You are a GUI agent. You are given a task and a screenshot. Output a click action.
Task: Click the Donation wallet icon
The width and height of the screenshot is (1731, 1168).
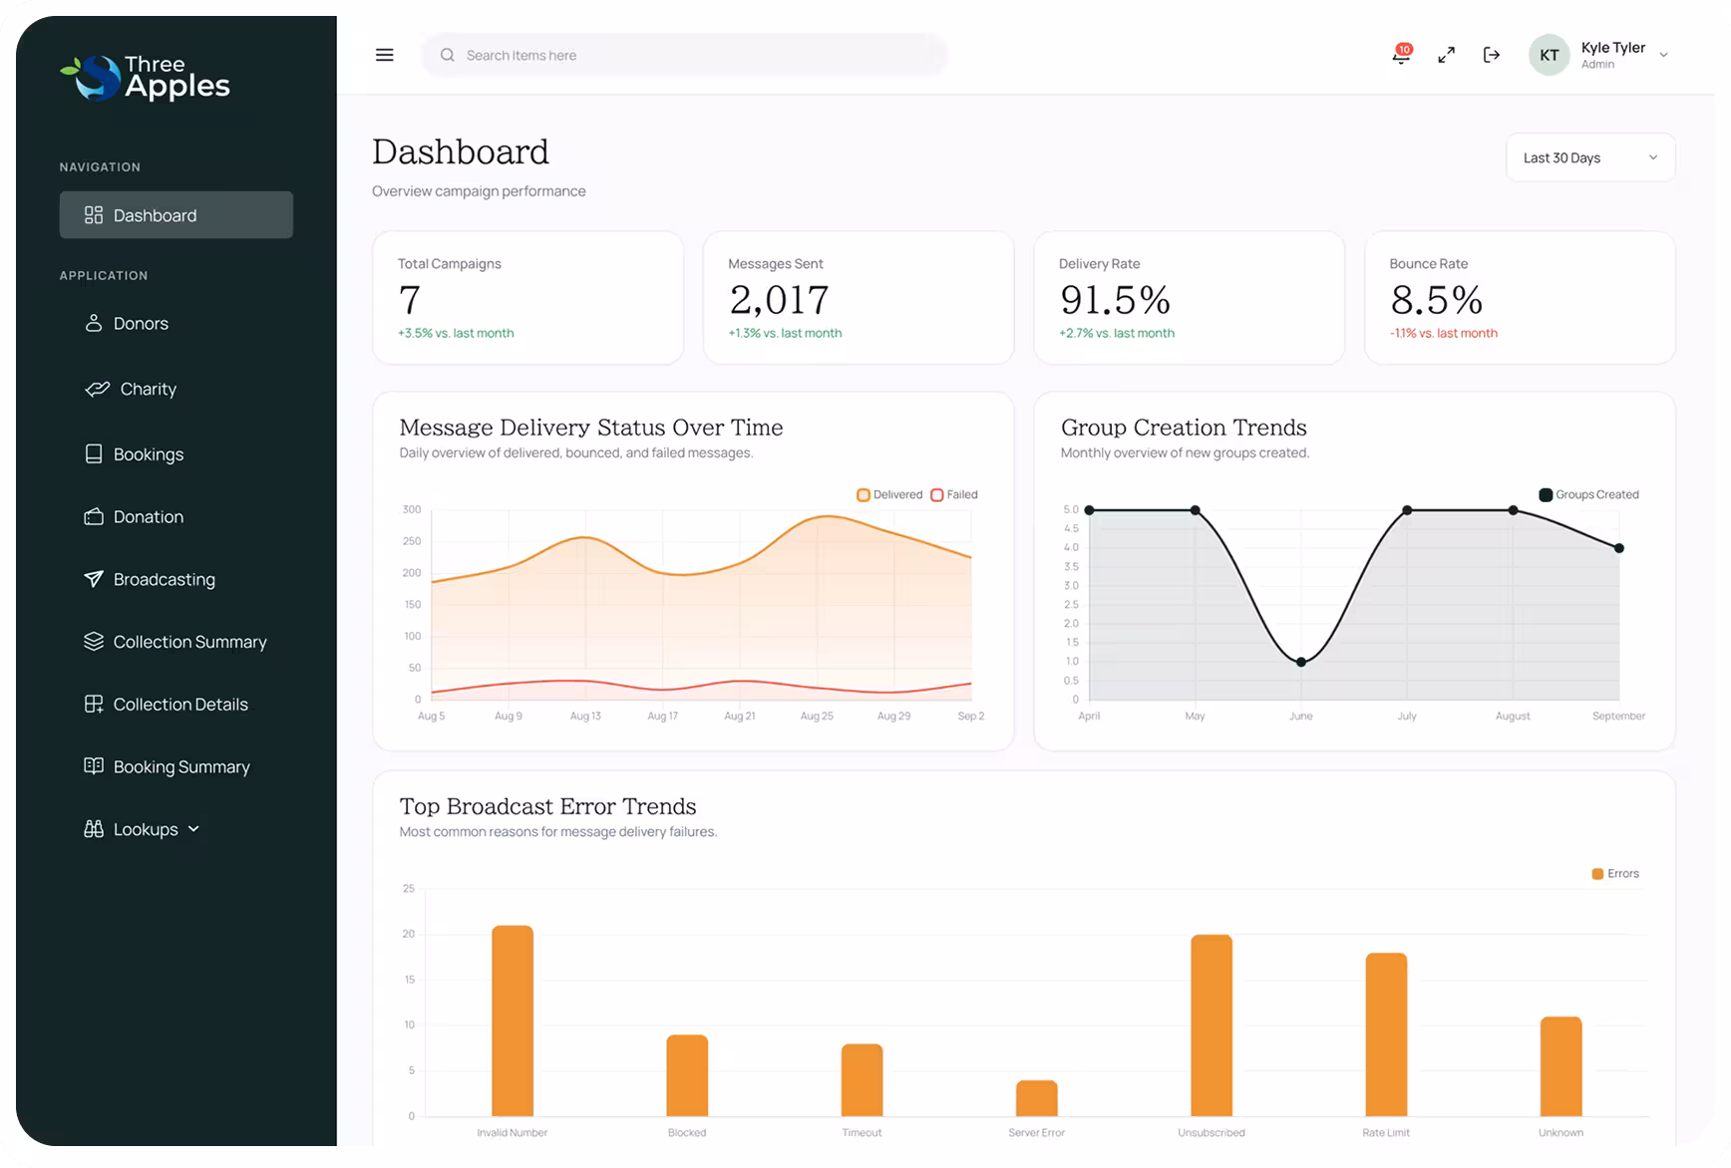coord(94,516)
